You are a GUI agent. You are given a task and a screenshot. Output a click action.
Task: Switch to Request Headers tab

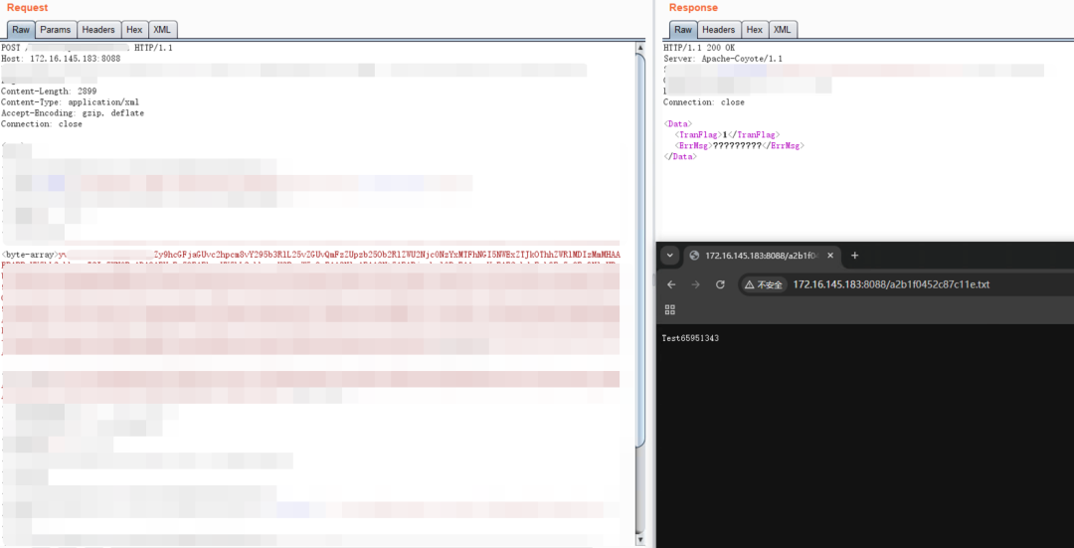coord(97,30)
